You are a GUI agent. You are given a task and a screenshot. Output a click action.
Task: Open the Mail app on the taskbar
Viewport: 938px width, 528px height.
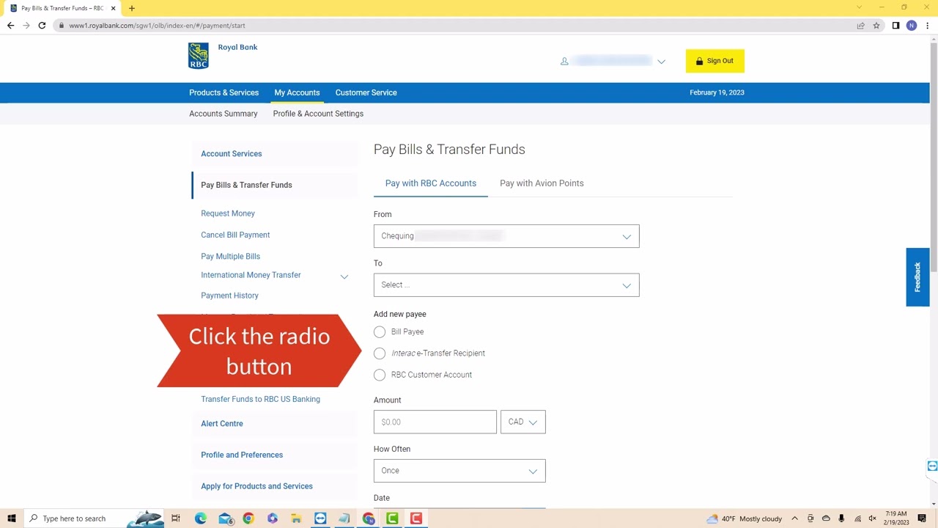225,518
